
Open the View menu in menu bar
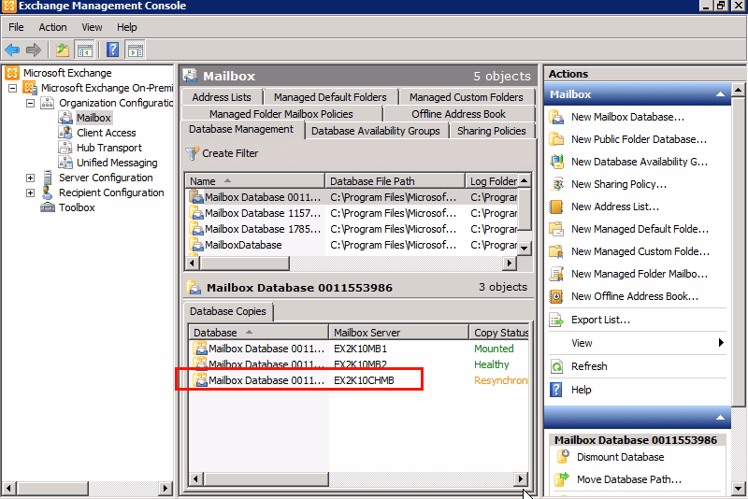click(x=92, y=27)
